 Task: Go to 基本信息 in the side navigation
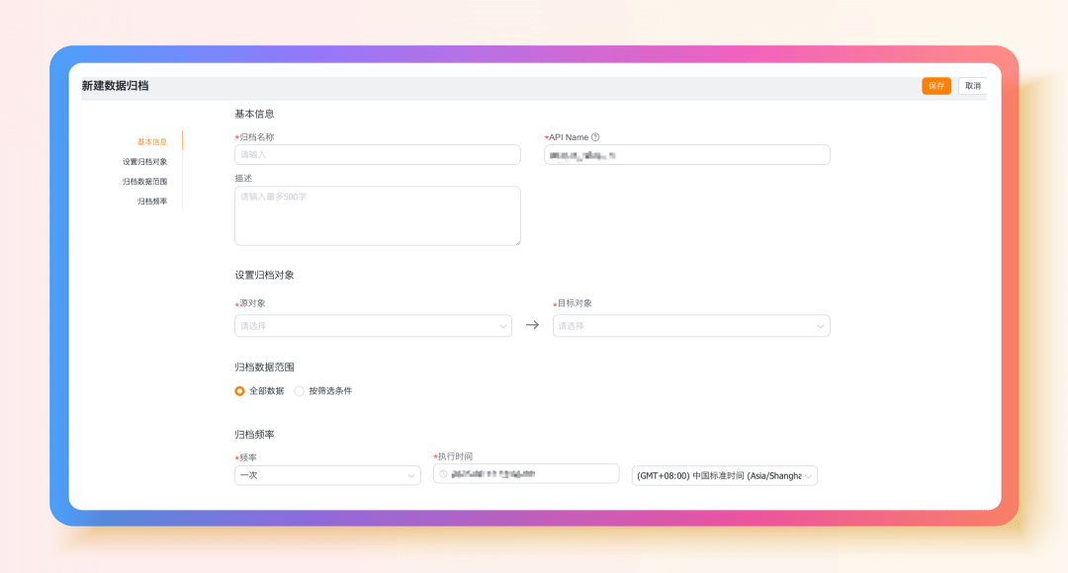pos(152,142)
